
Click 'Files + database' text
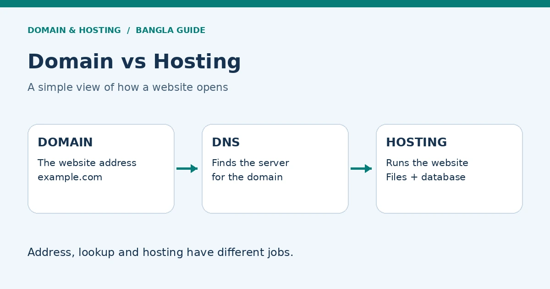coord(426,177)
